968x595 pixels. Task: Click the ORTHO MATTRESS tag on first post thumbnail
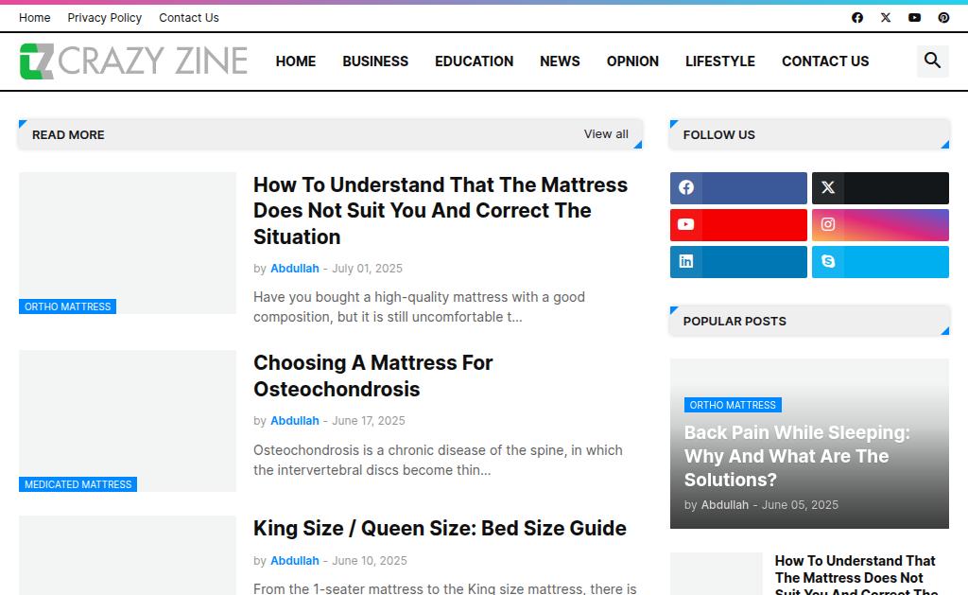click(67, 306)
